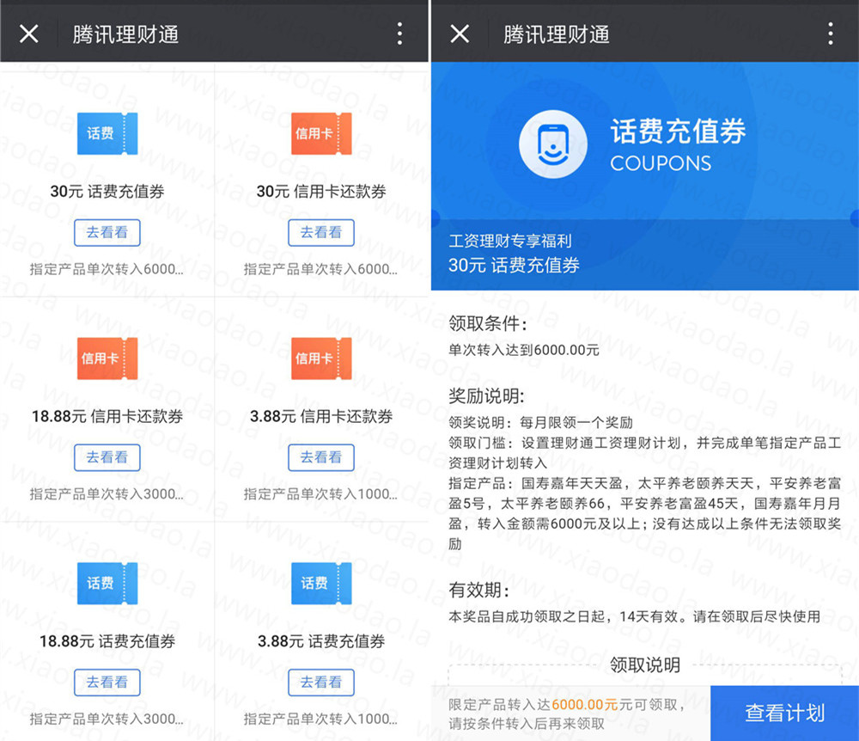Viewport: 859px width, 741px height.
Task: Tap the round phone icon in the coupon banner
Action: [553, 144]
